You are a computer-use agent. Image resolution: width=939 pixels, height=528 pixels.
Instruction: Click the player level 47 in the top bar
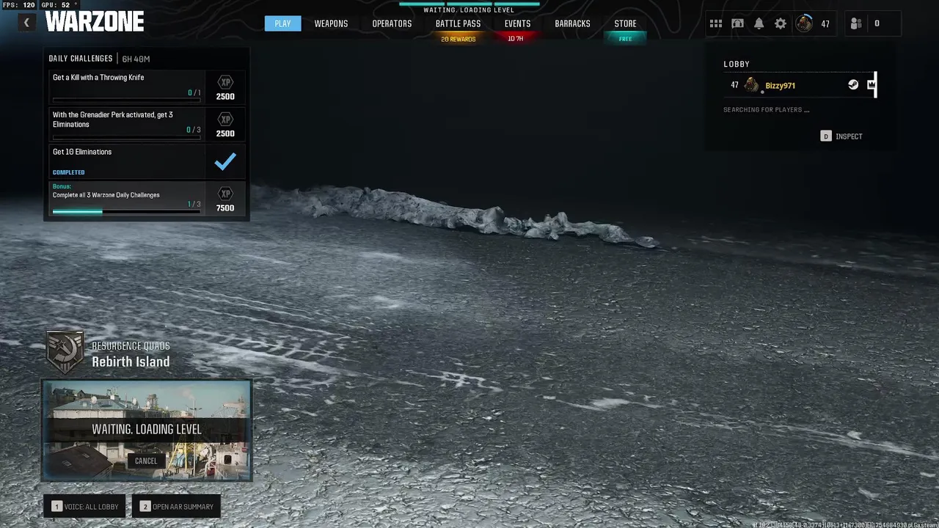tap(825, 24)
